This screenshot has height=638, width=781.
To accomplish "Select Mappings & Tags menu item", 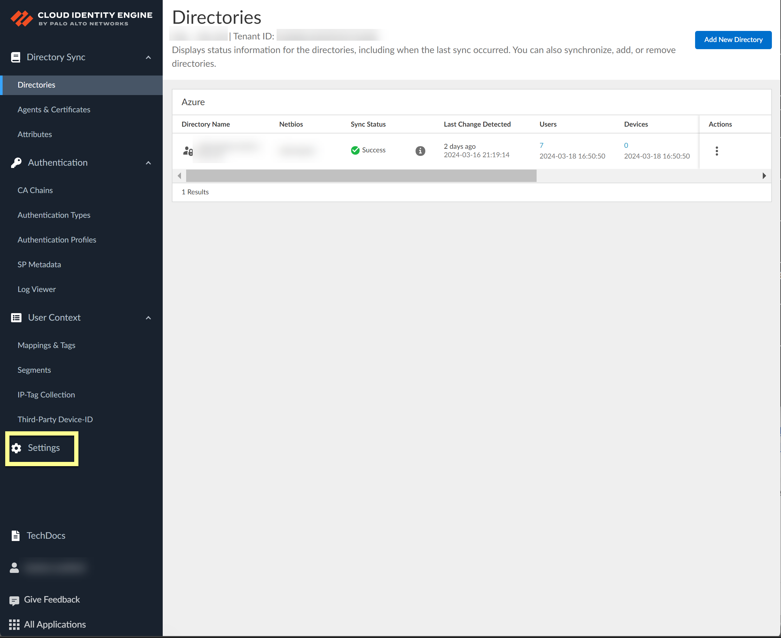I will click(46, 345).
